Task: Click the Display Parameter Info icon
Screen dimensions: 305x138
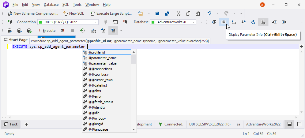Action: point(224,22)
